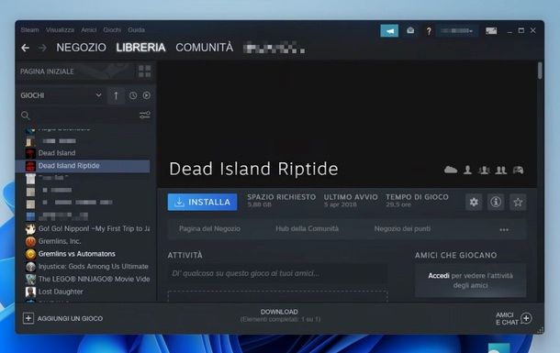Click AGGIUNGI UN GIOCO label
The width and height of the screenshot is (560, 353).
[70, 318]
